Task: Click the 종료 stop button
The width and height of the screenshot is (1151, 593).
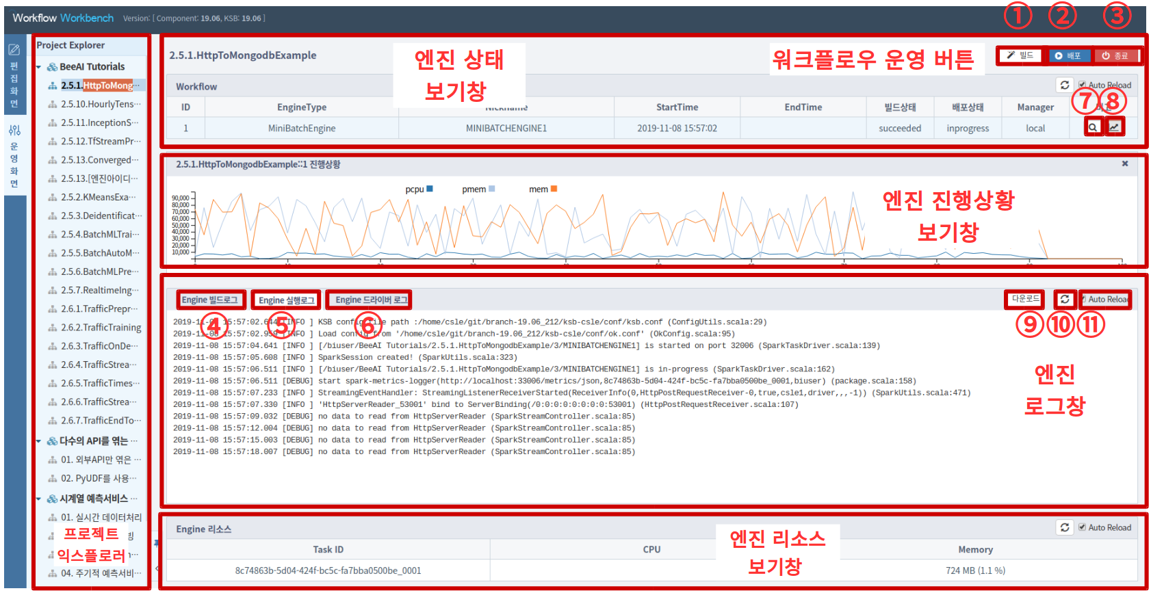Action: point(1115,55)
